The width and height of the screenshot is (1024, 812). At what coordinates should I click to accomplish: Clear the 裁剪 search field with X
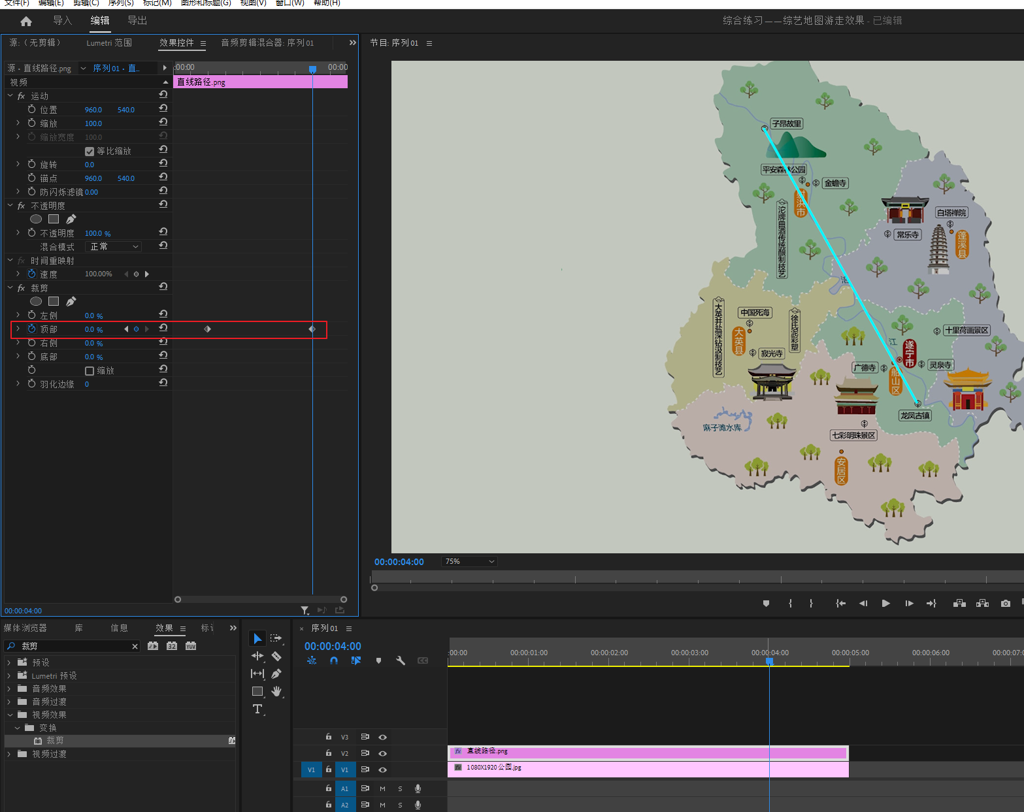pos(135,646)
